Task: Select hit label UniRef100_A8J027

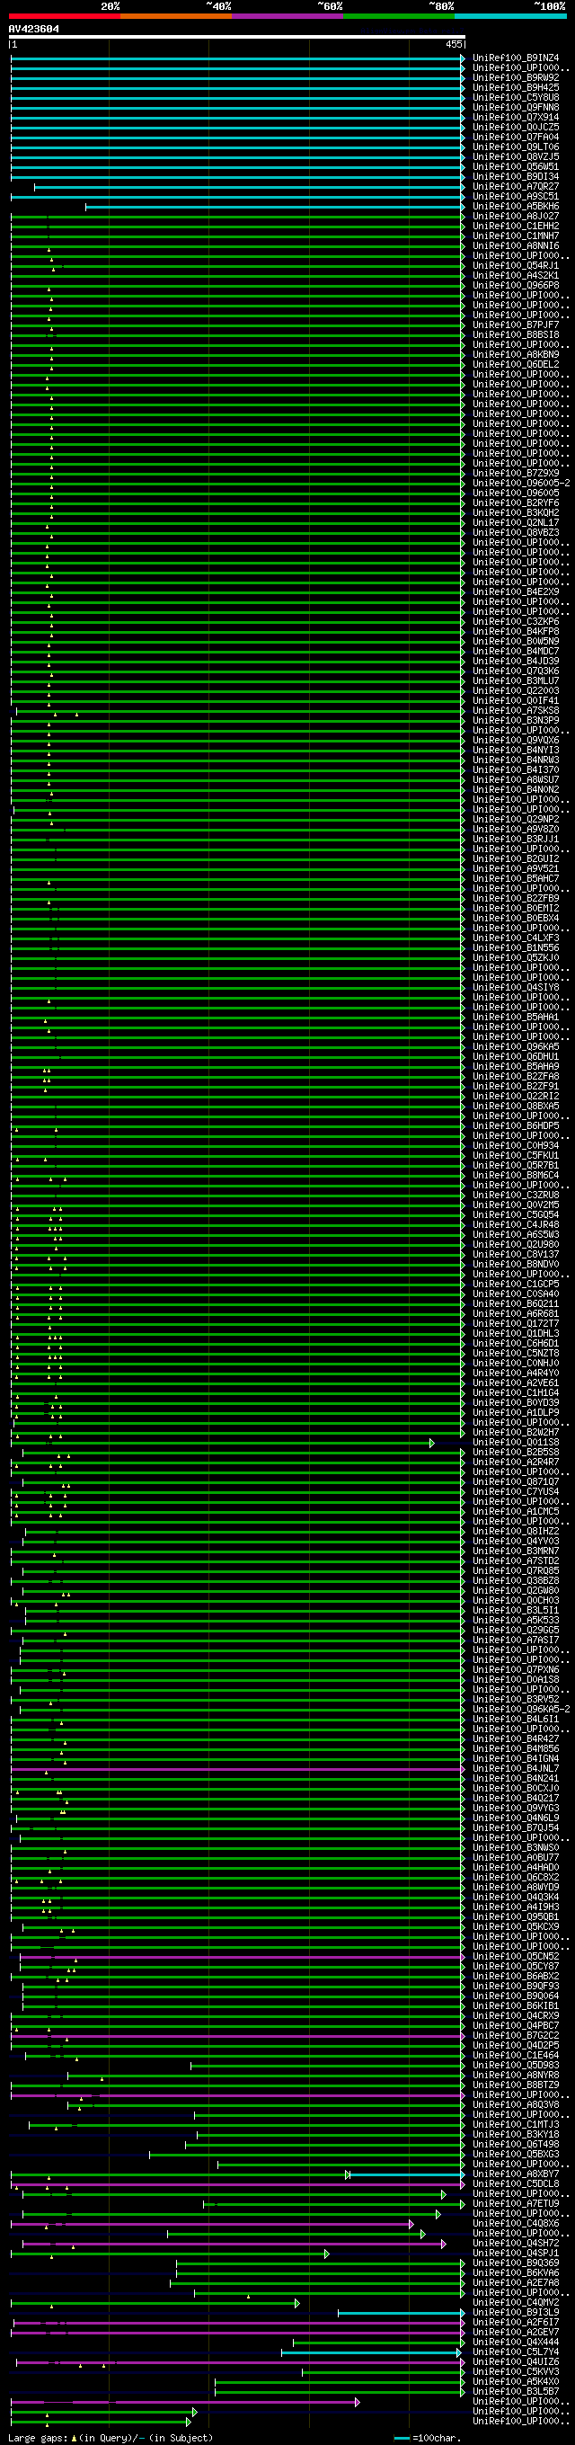Action: click(517, 217)
